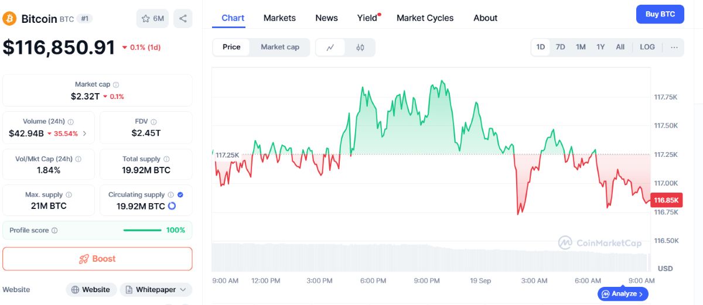Viewport: 703px width, 305px height.
Task: Select the 1D time range
Action: click(541, 47)
